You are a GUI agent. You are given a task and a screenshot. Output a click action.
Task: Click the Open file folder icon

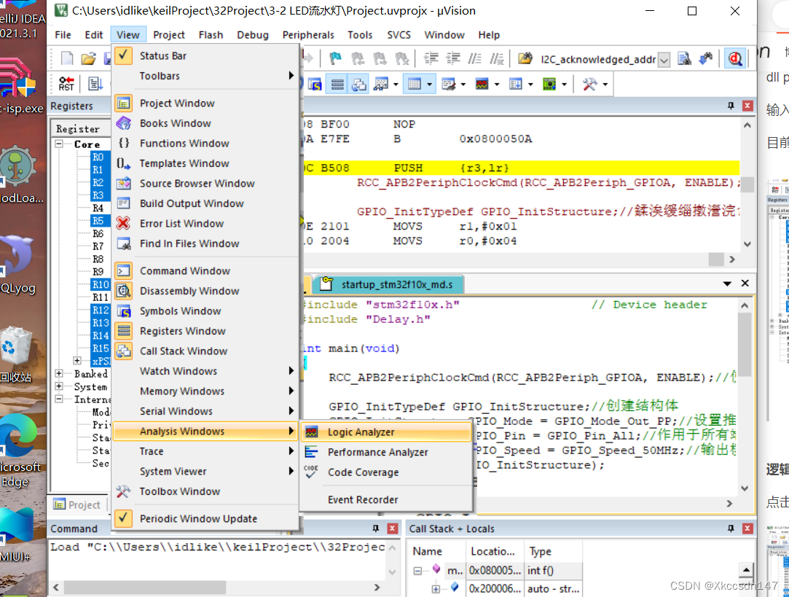pos(89,59)
